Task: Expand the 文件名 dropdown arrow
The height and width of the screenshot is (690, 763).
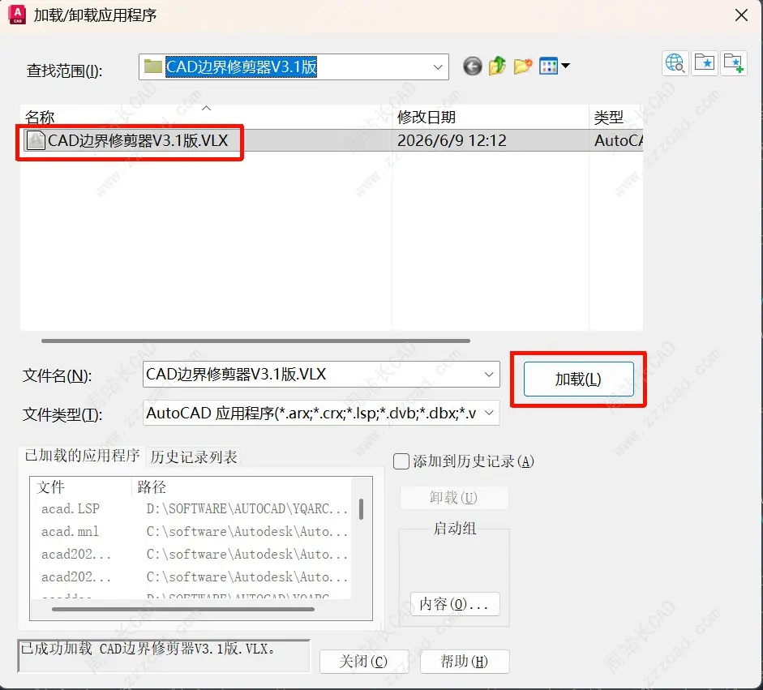Action: coord(489,375)
